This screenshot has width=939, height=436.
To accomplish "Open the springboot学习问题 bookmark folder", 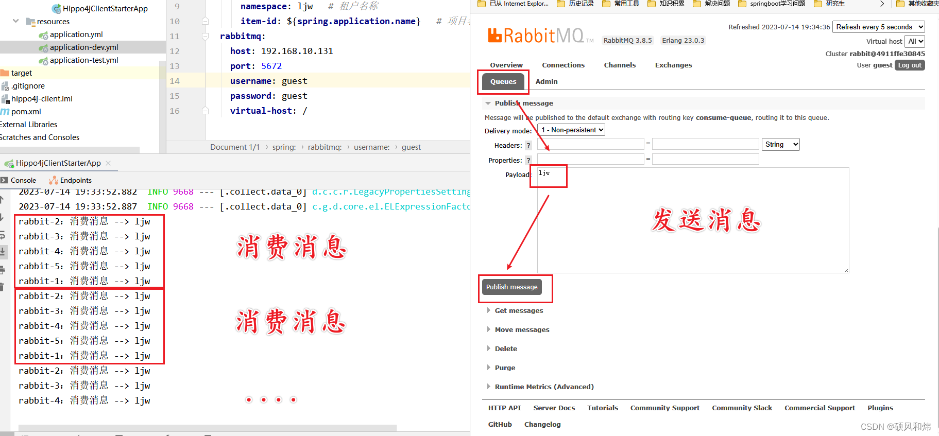I will [772, 4].
